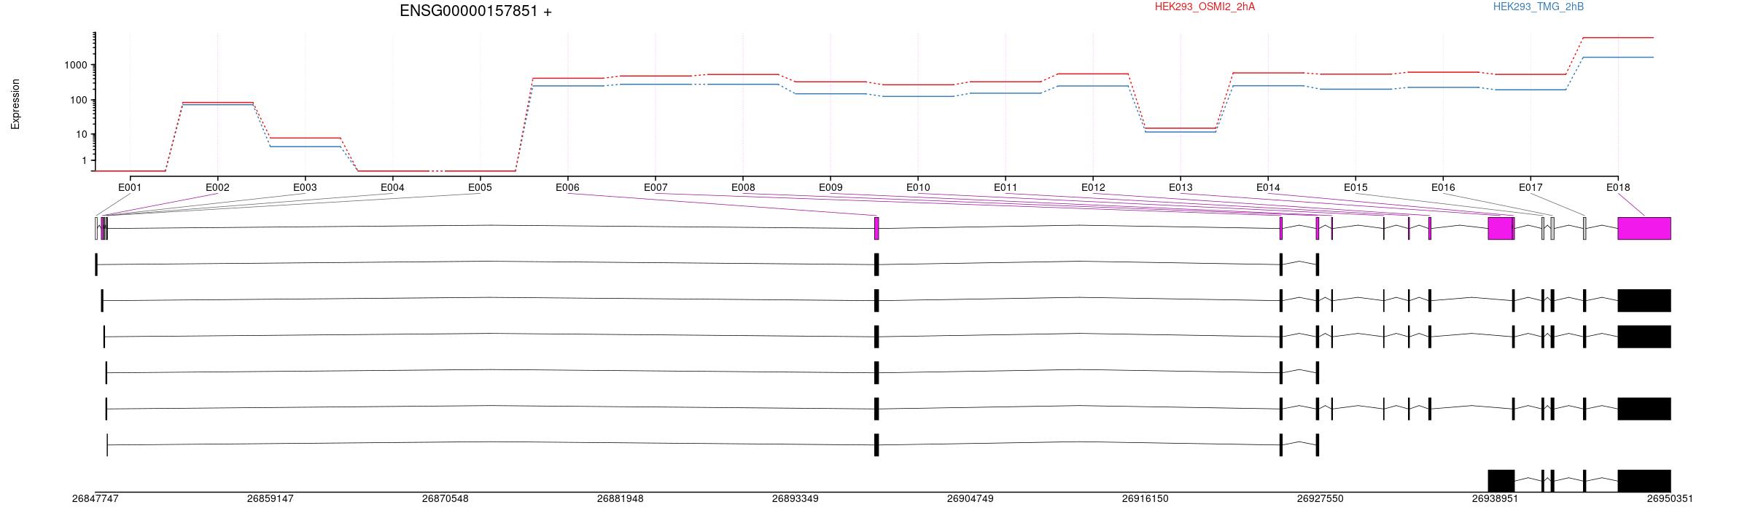Select the final exon of the bottom transcript
1750x510 pixels.
[1644, 481]
